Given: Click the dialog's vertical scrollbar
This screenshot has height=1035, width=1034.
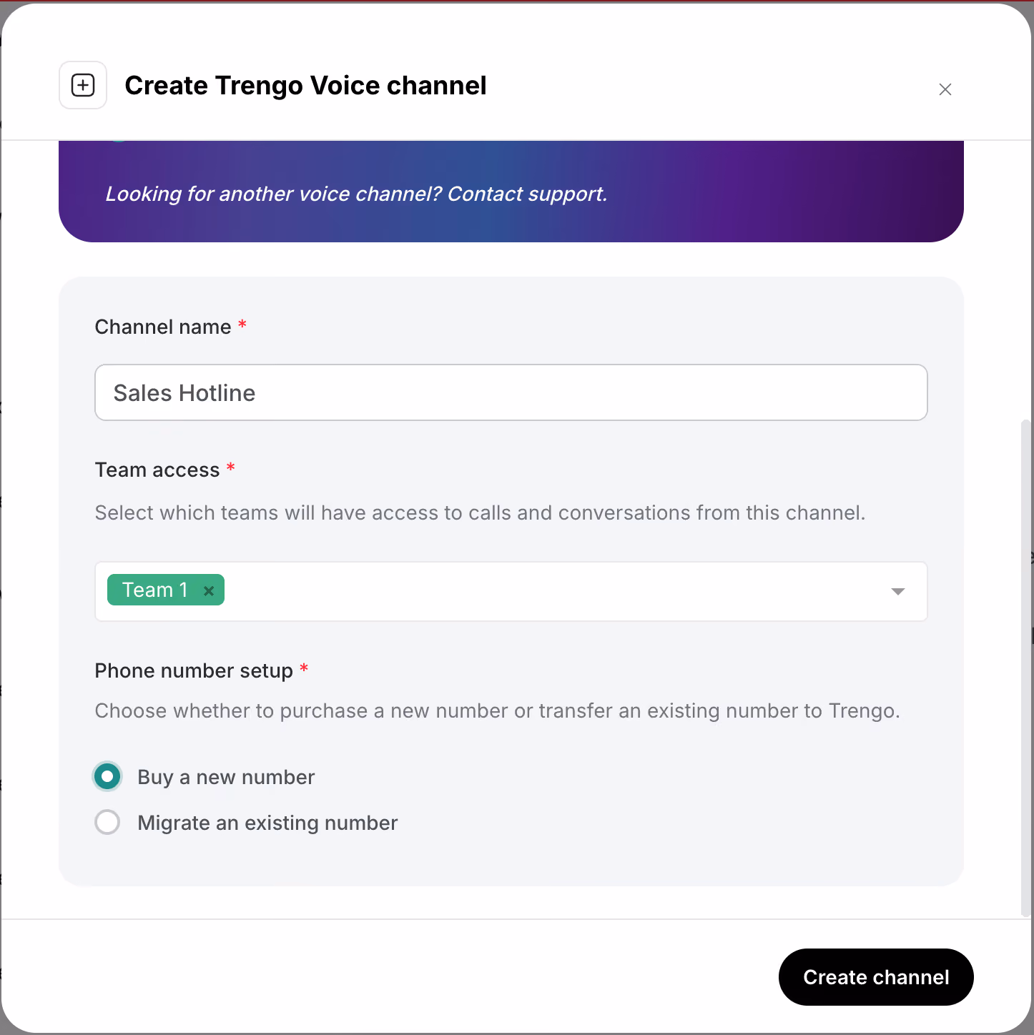Looking at the screenshot, I should (1026, 668).
